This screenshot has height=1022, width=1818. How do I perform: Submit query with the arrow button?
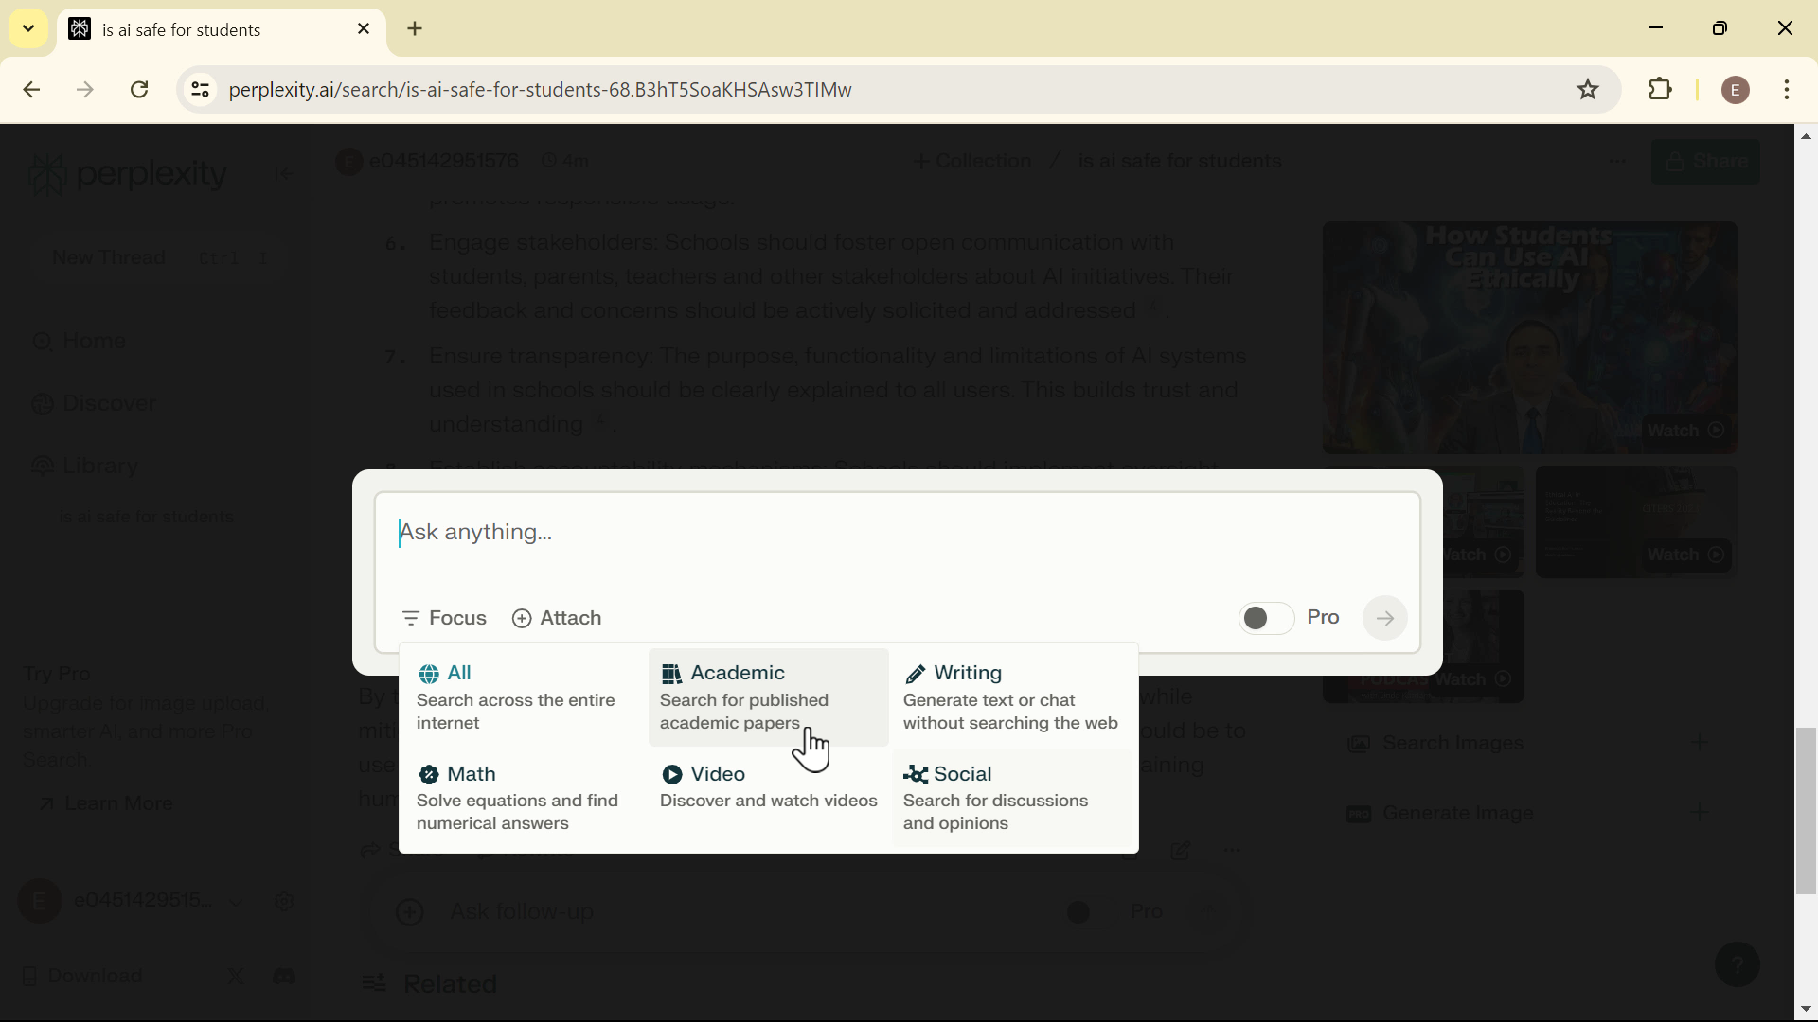coord(1385,619)
